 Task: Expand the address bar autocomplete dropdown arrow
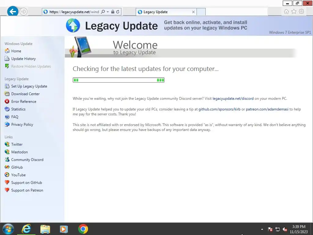108,12
